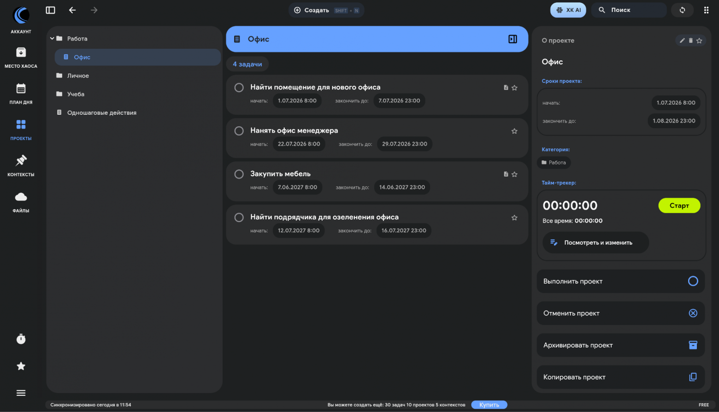Open start date 1.07.2026 8:00 of first task
This screenshot has width=719, height=412.
coord(297,100)
